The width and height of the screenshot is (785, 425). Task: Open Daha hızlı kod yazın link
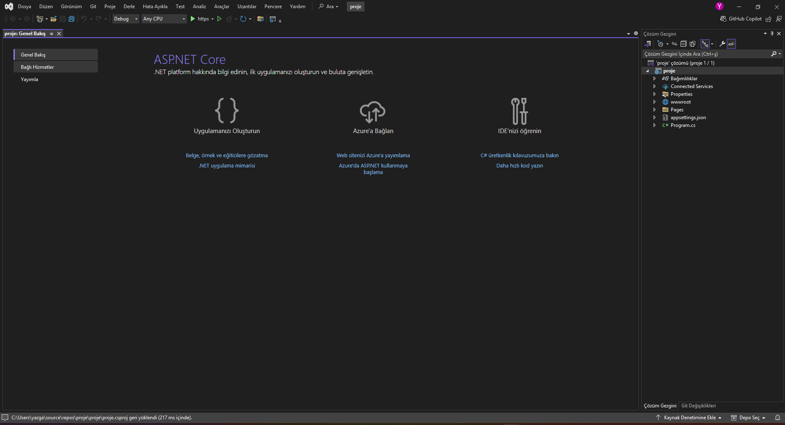pos(520,166)
